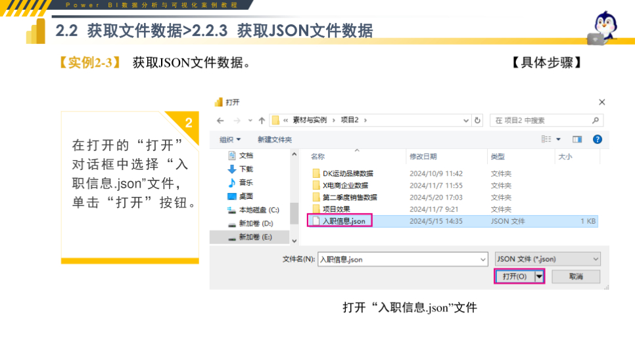Click the 第二季度销售数据 folder icon

coord(316,198)
